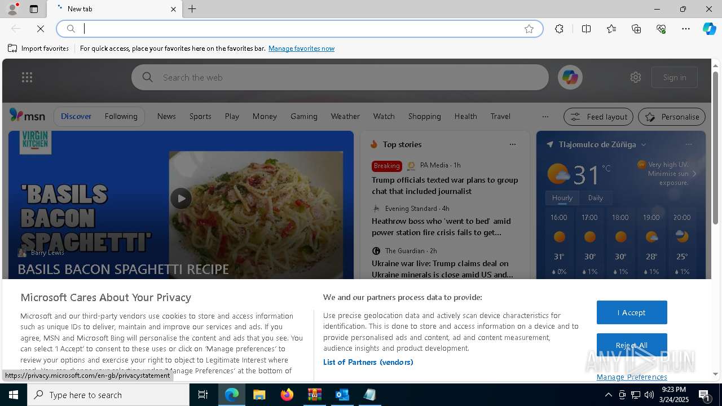Open Task View on taskbar
The image size is (722, 406).
[203, 395]
